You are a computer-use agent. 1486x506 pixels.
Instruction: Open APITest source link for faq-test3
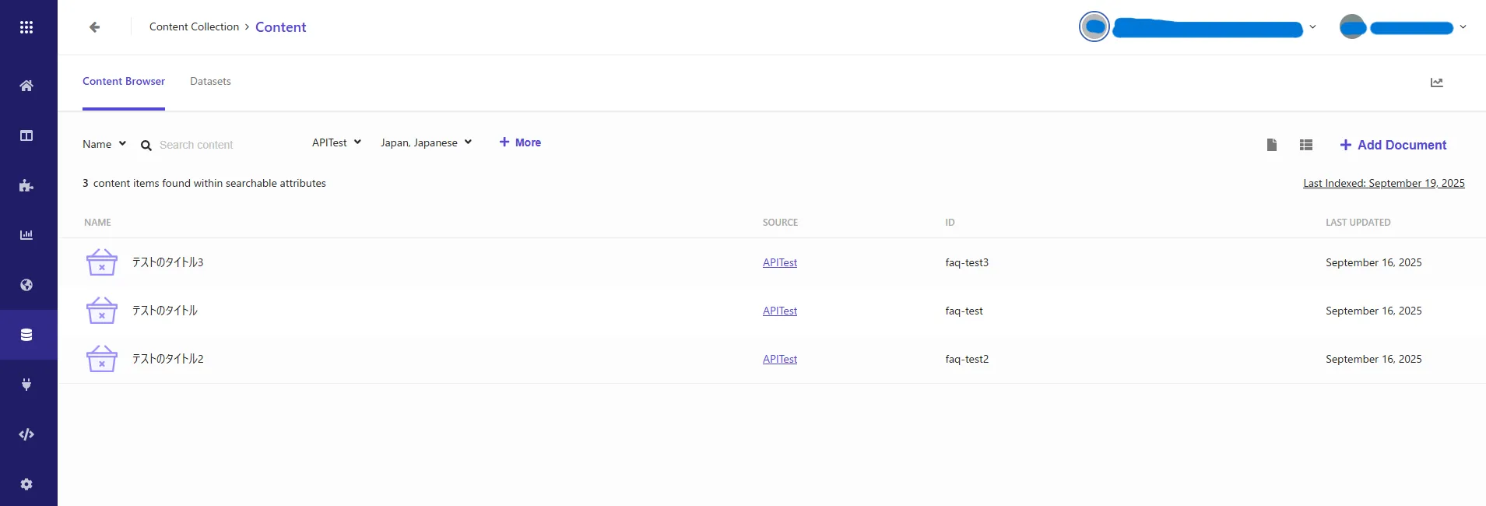click(x=780, y=262)
